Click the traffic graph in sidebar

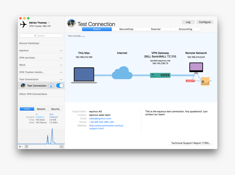point(41,136)
